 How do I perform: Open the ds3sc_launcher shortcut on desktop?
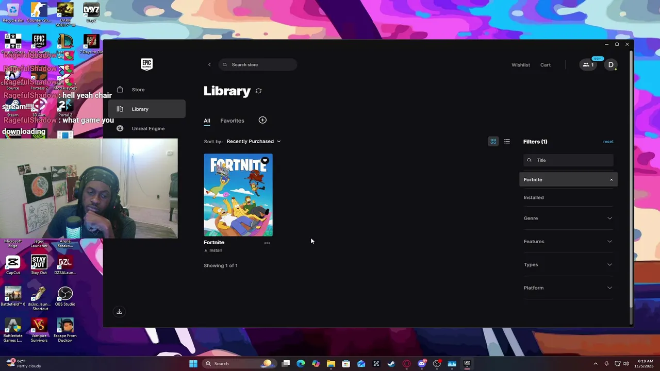tap(39, 299)
